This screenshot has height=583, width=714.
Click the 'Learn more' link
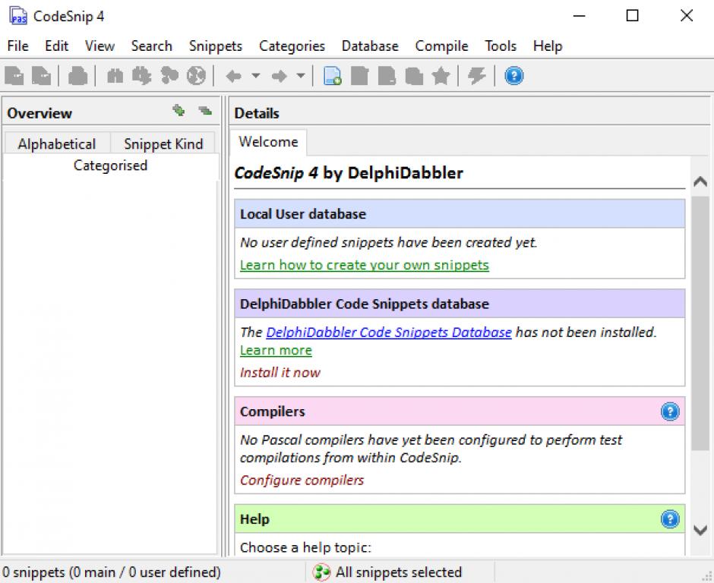point(276,351)
